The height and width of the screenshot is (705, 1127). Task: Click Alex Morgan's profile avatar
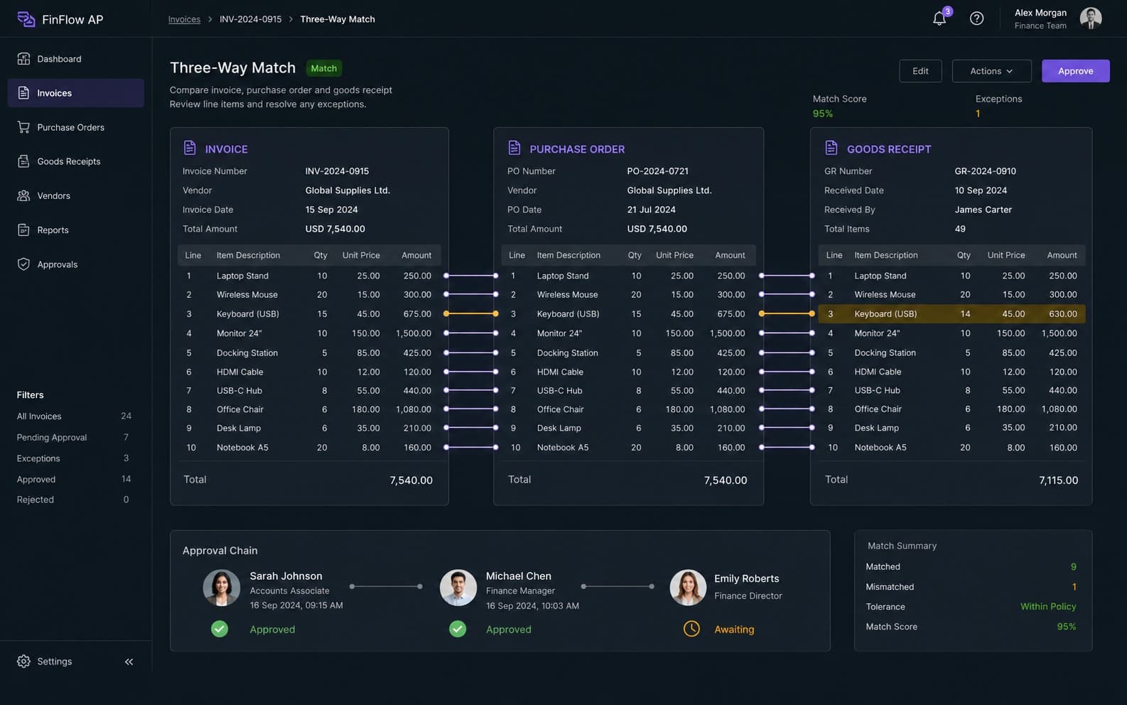point(1091,18)
